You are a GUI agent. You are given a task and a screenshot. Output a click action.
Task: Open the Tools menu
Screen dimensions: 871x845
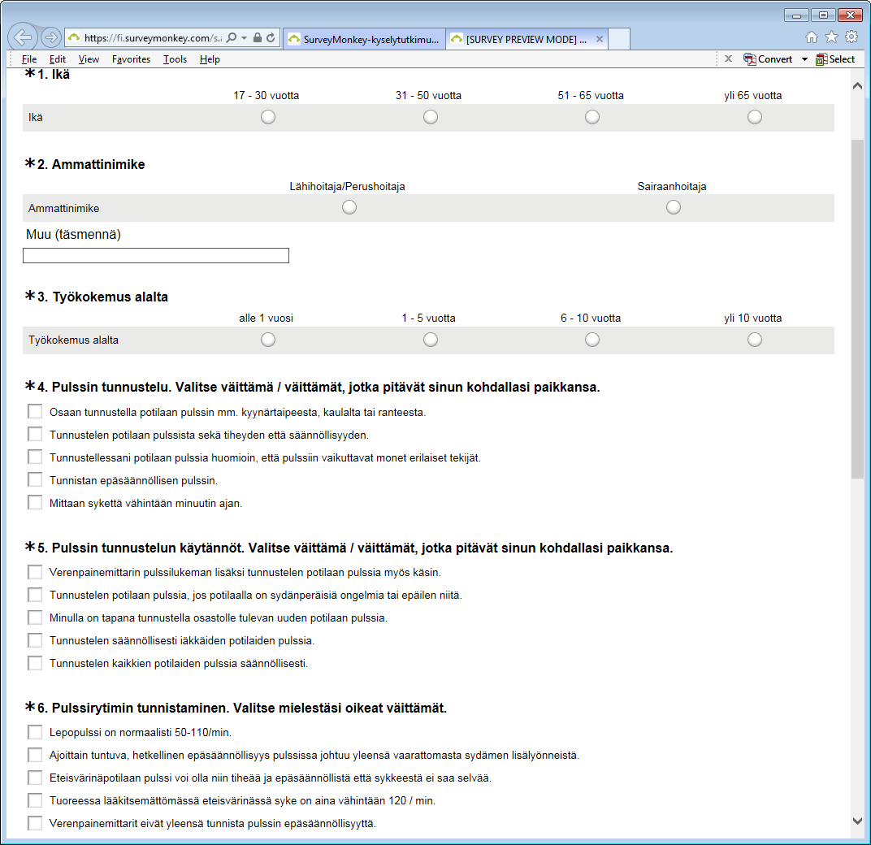(x=175, y=59)
